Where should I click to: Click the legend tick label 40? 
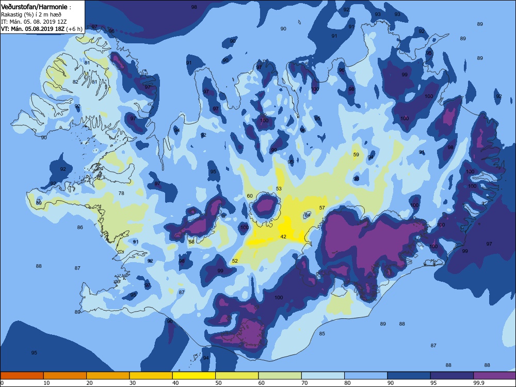[x=176, y=383]
